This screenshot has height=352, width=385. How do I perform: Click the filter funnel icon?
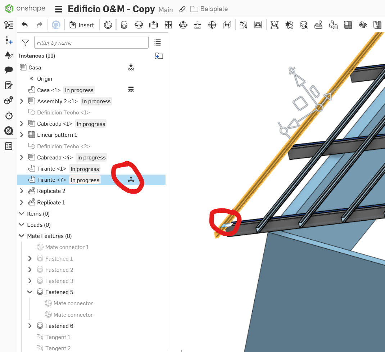click(25, 43)
